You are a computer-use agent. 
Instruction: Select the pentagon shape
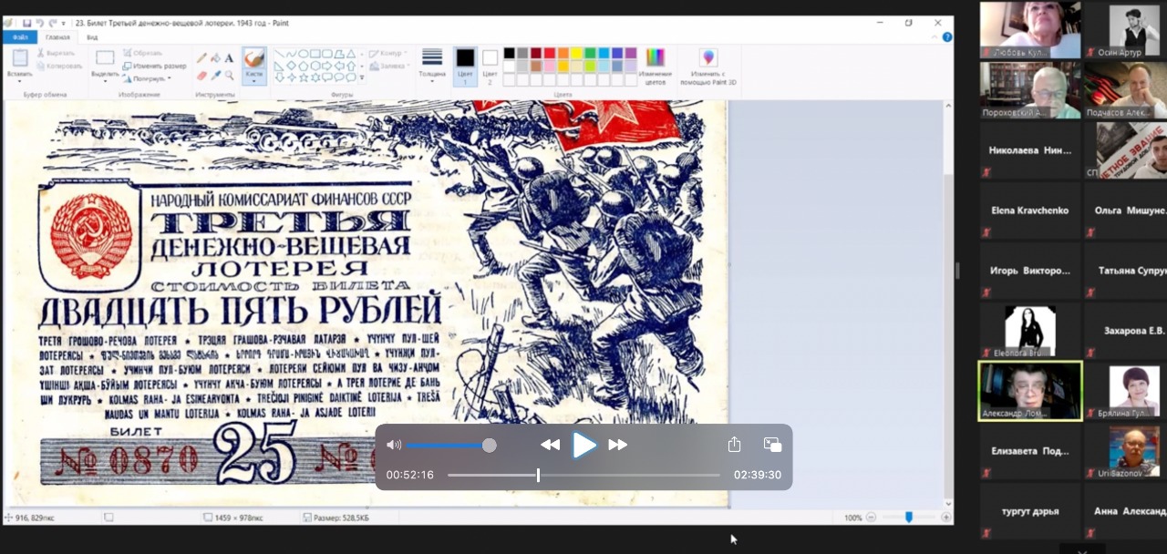304,66
